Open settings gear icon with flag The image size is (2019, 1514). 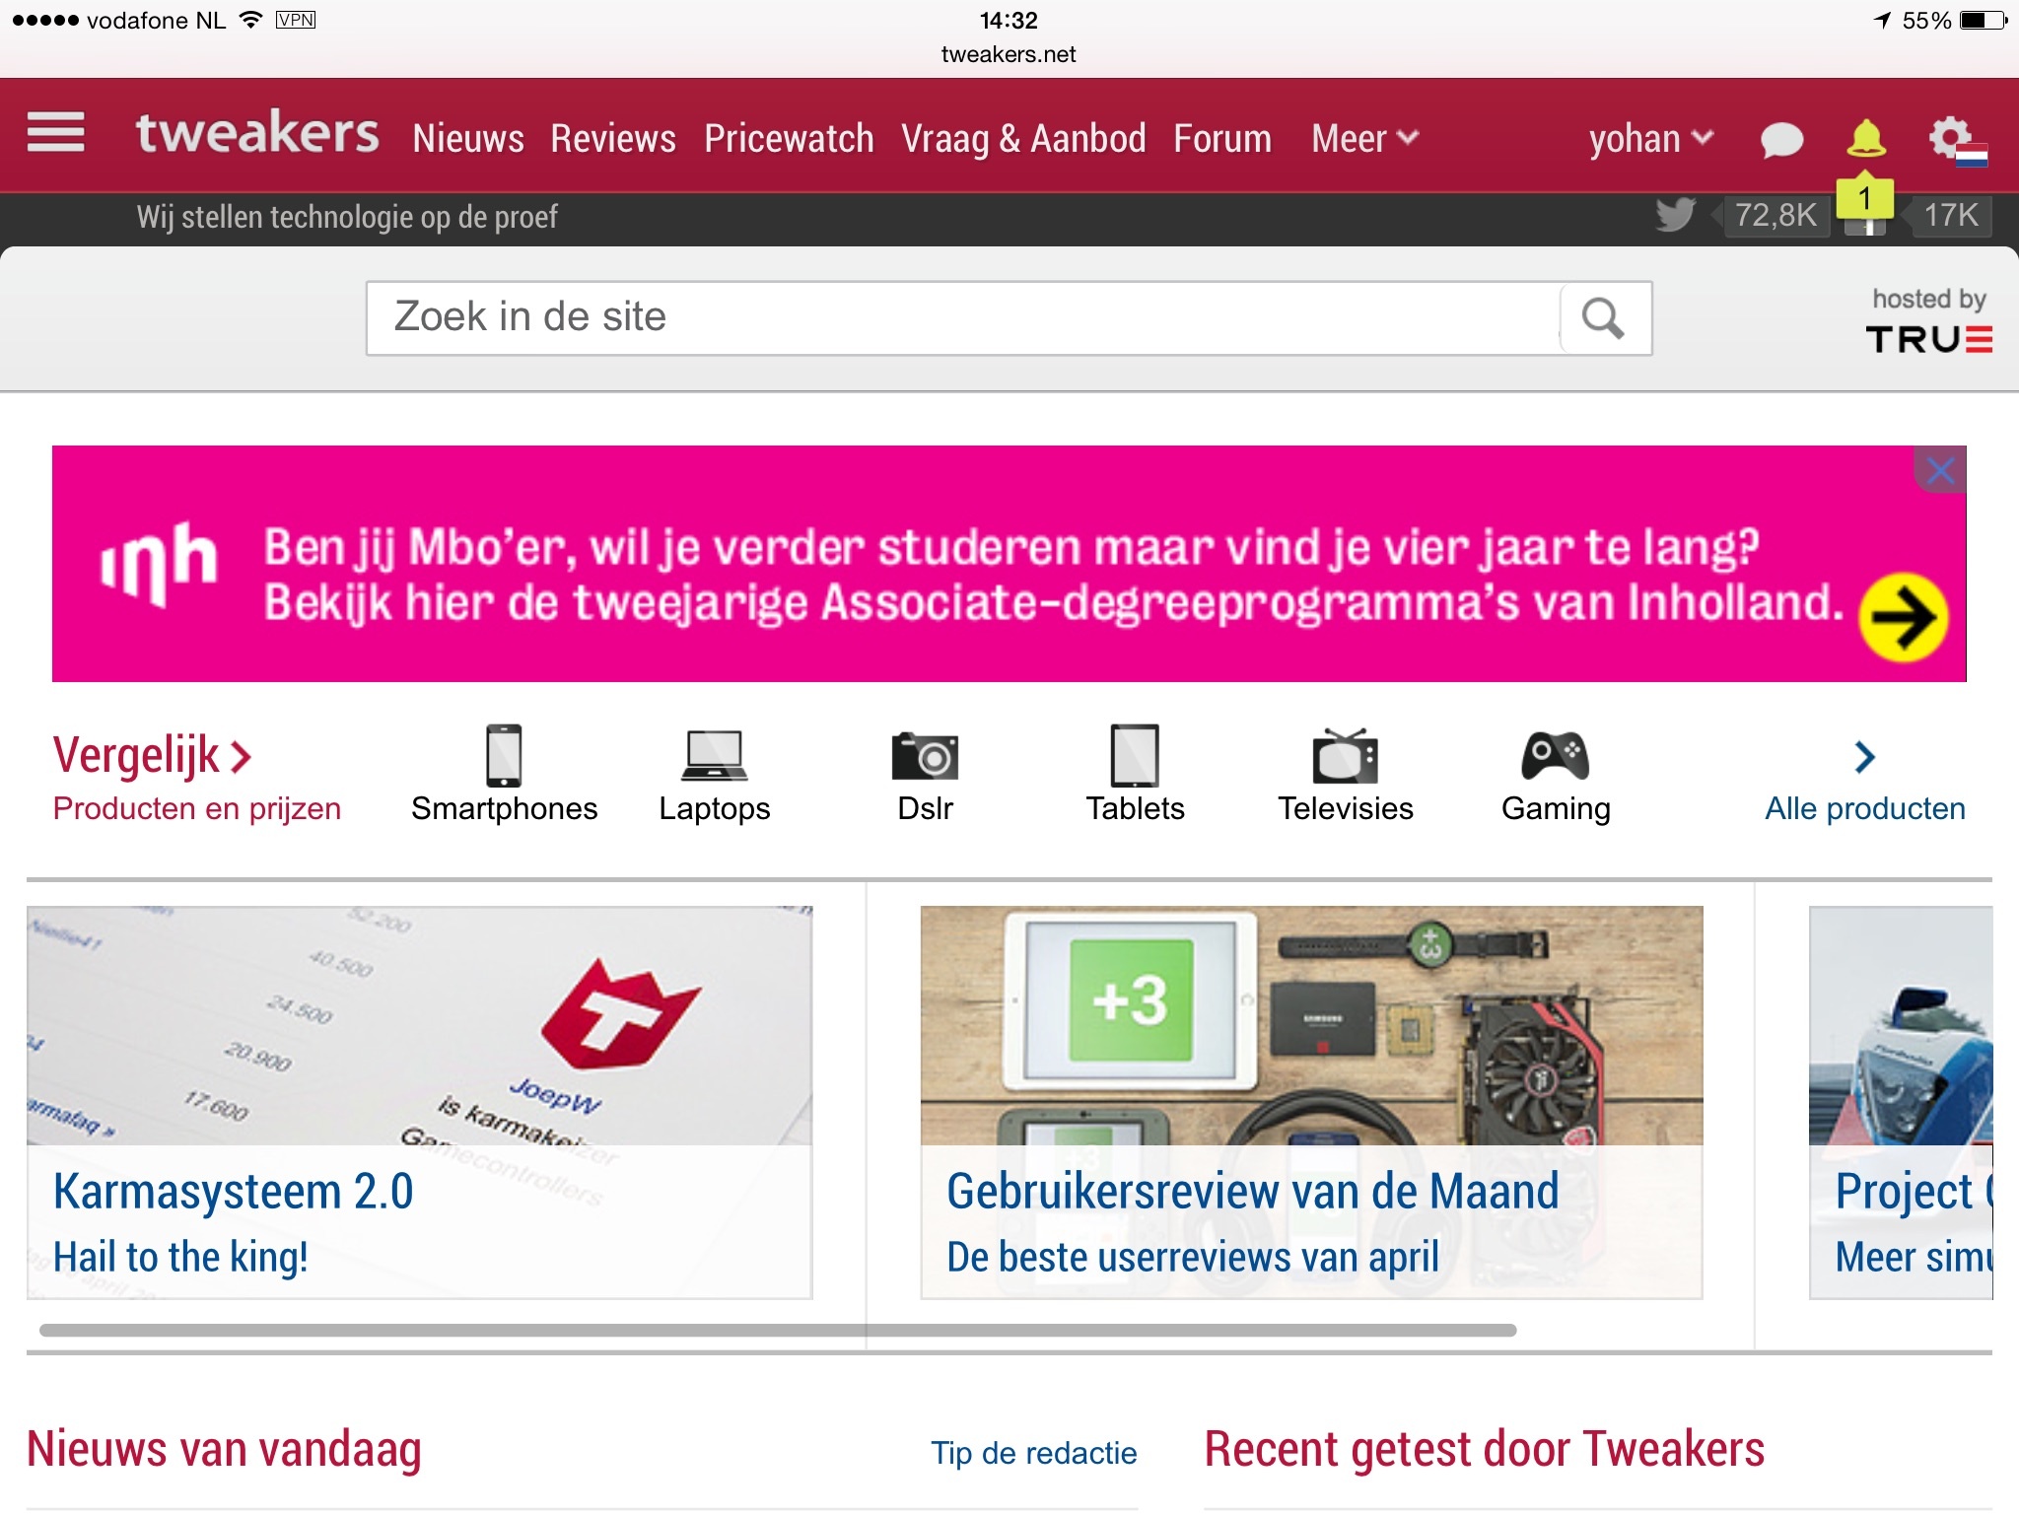(x=1957, y=141)
